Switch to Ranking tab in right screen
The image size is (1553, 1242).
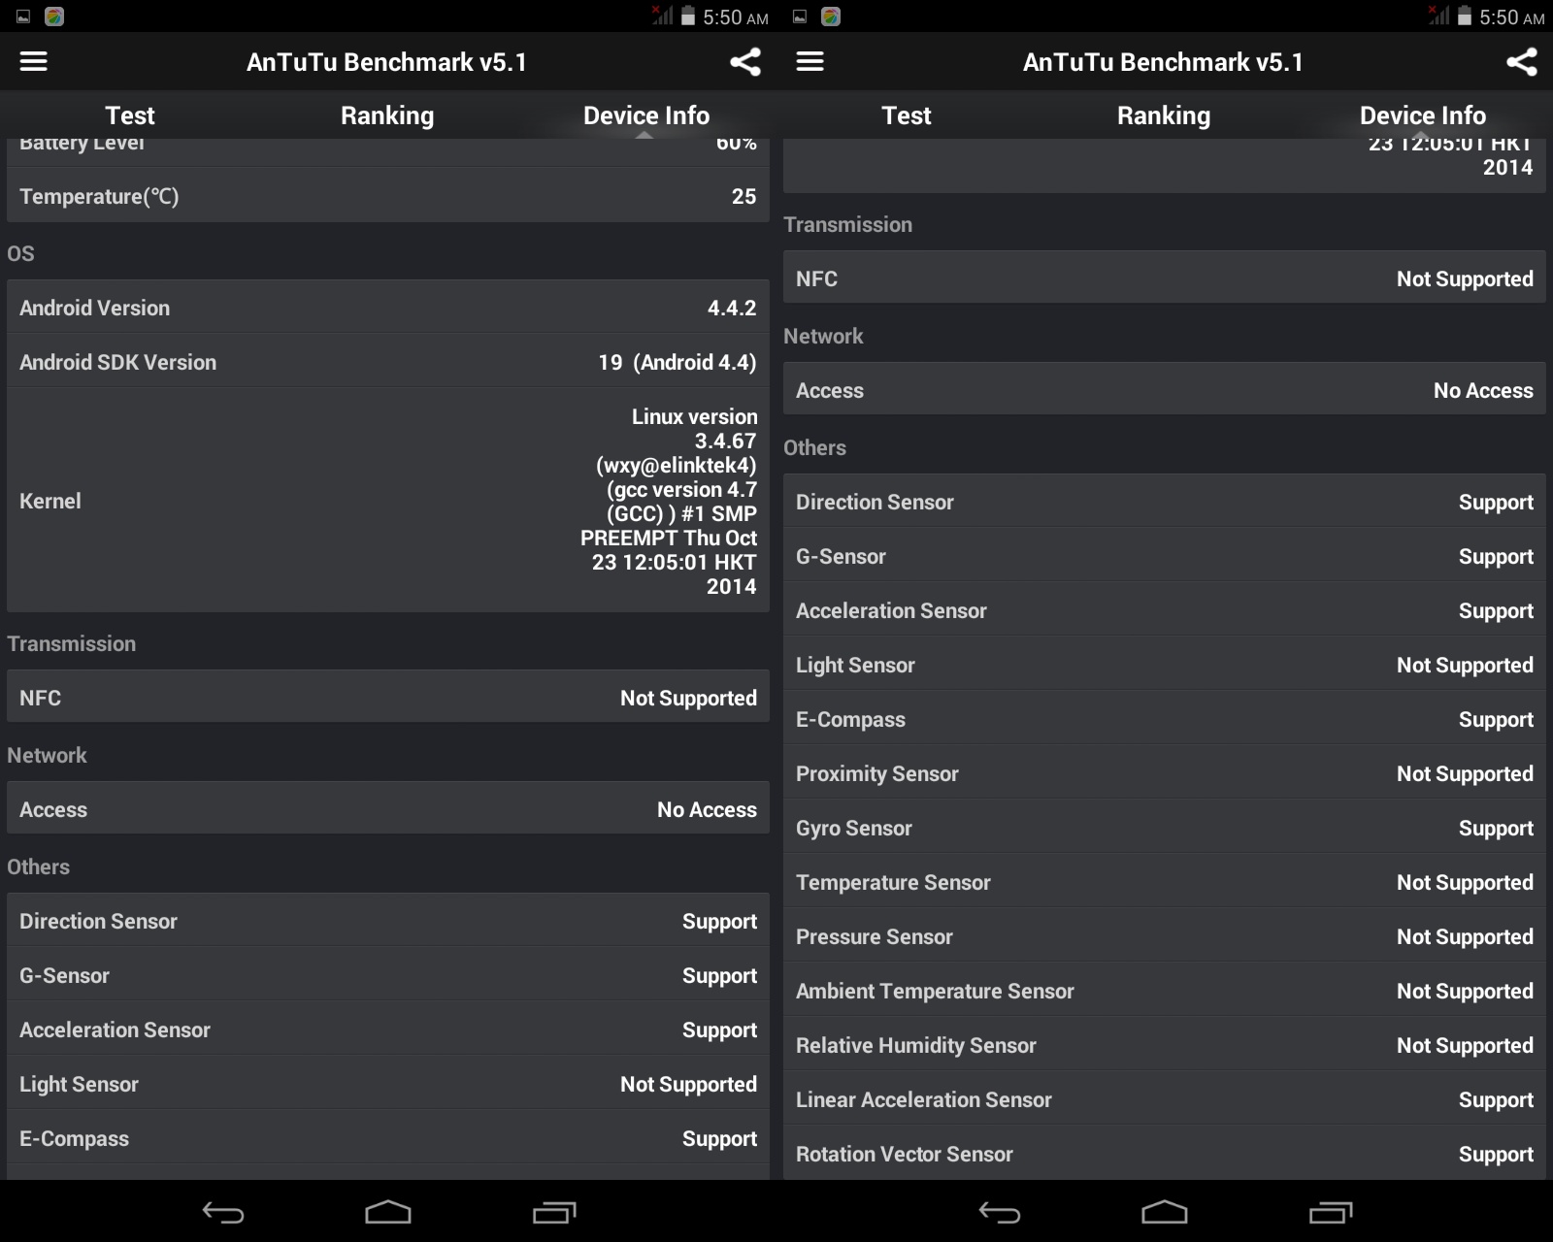pyautogui.click(x=1164, y=115)
